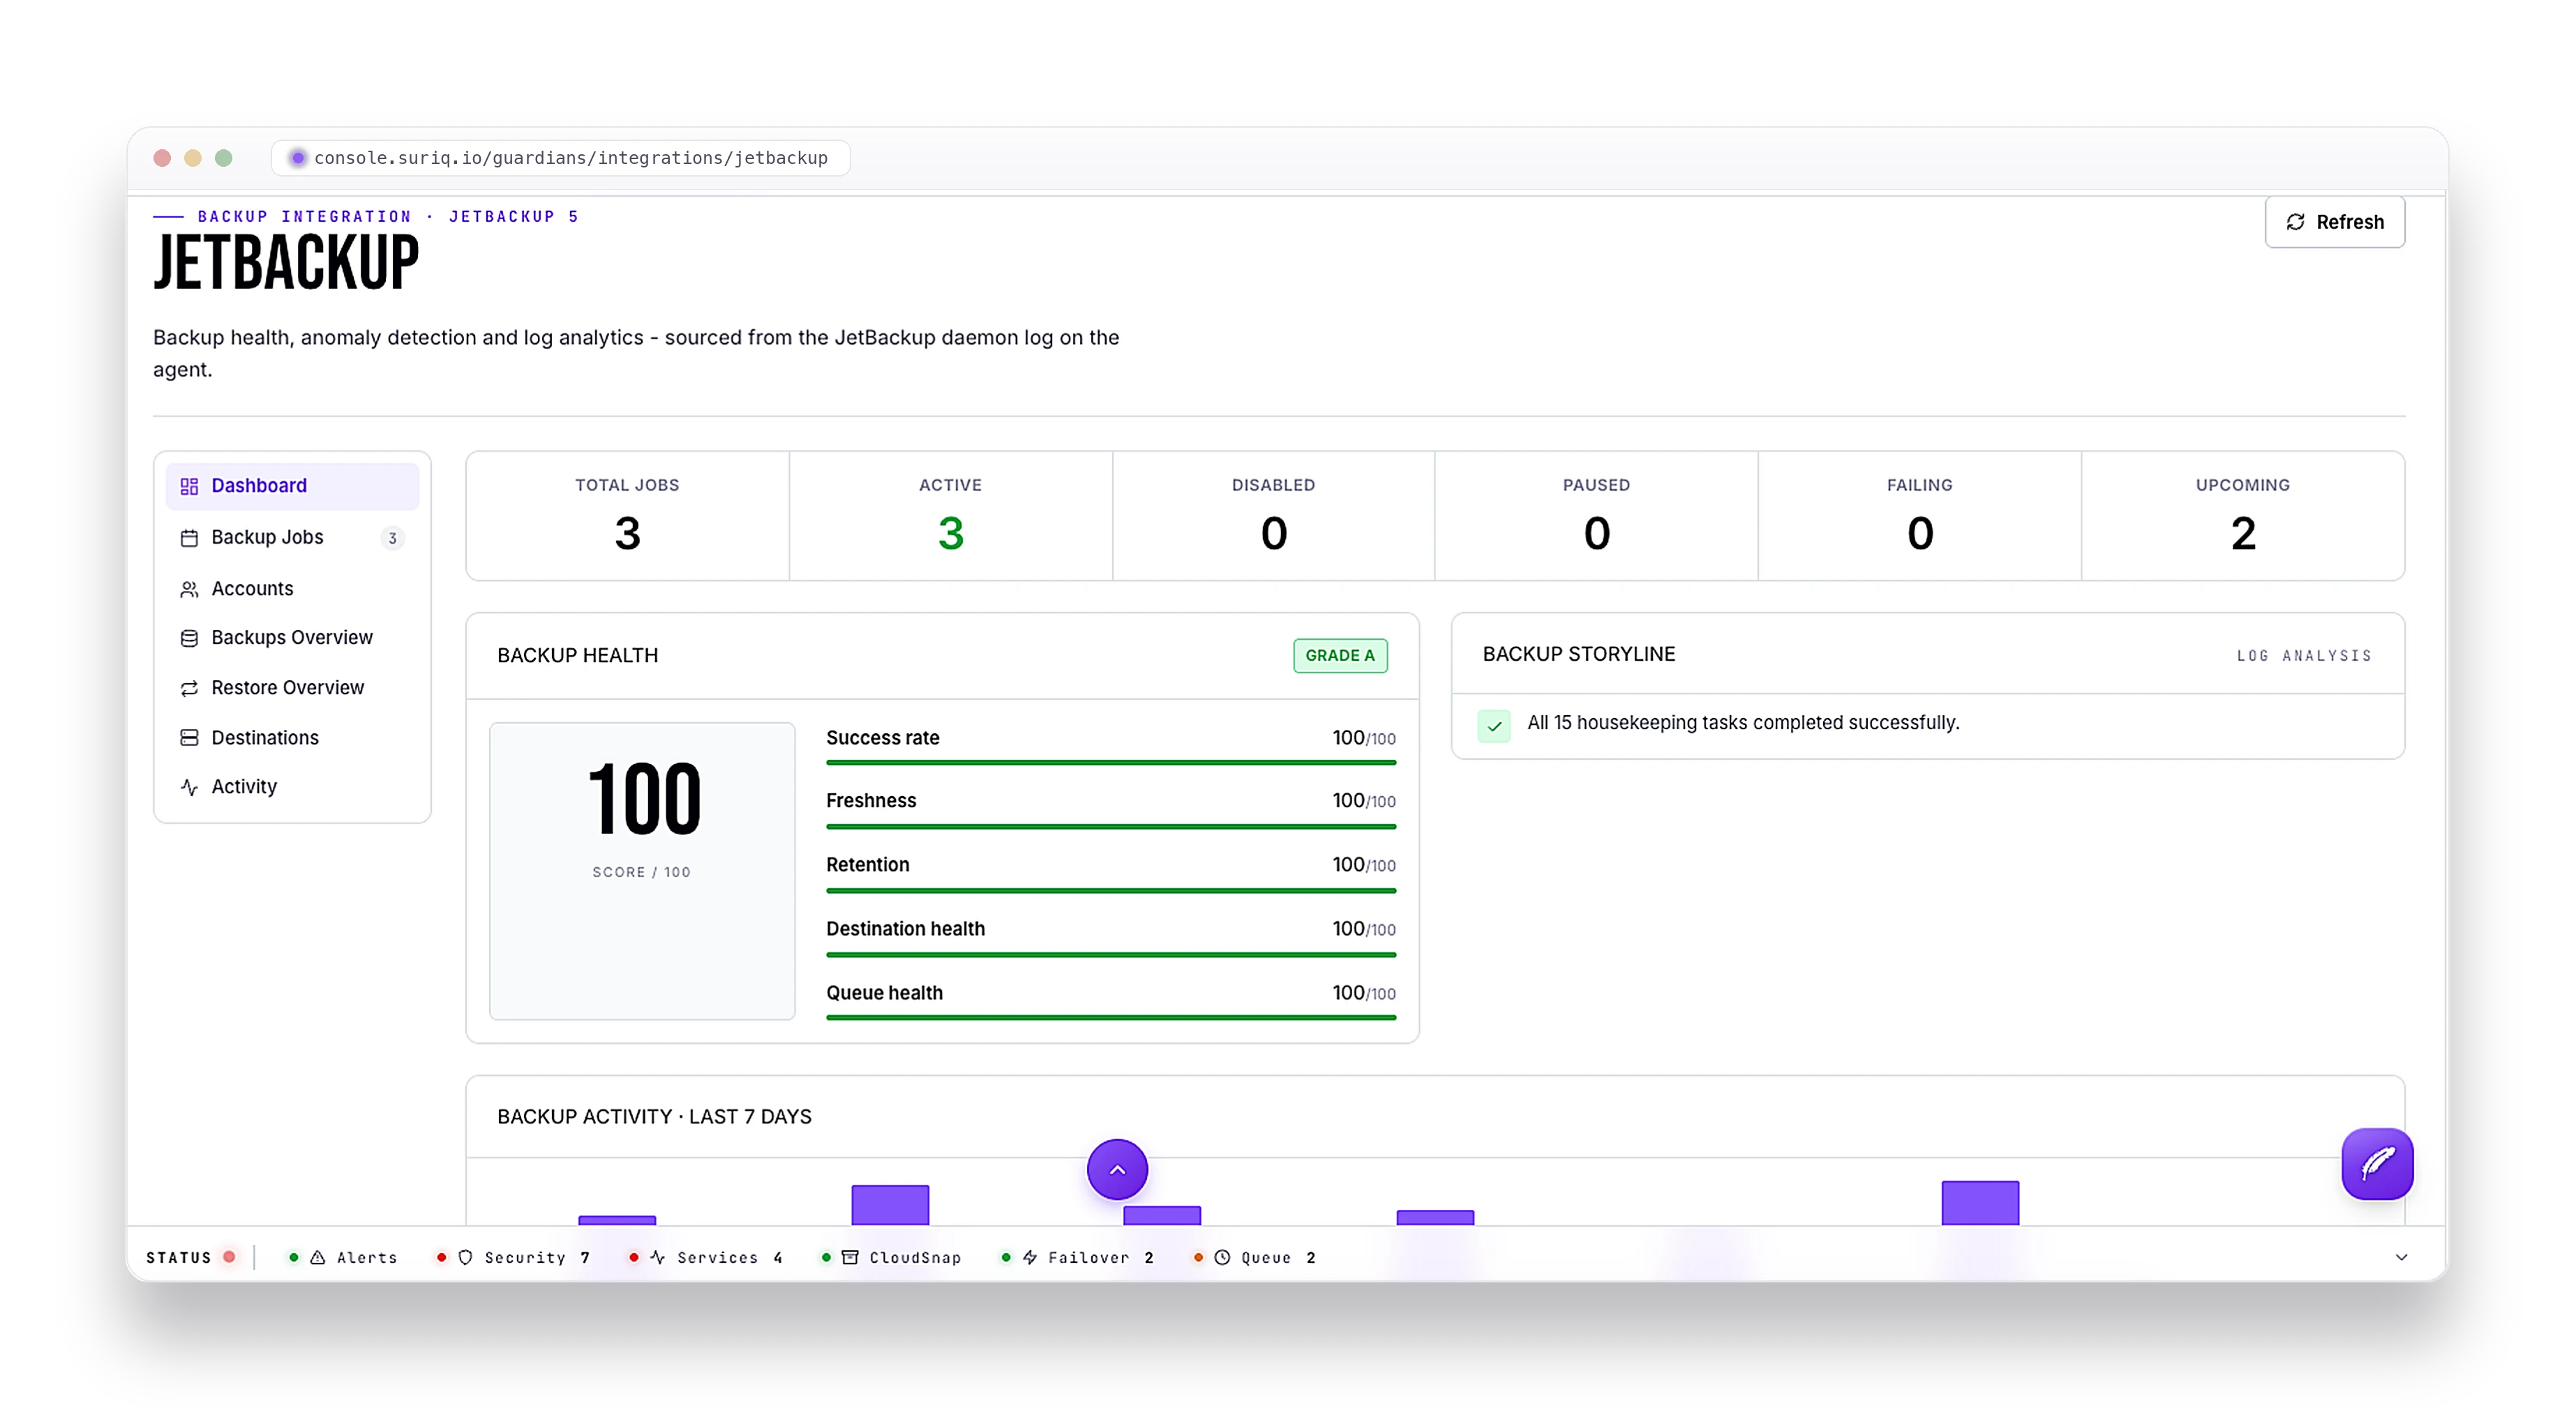Click the Backup Jobs count badge 3
The height and width of the screenshot is (1408, 2576).
coord(392,539)
